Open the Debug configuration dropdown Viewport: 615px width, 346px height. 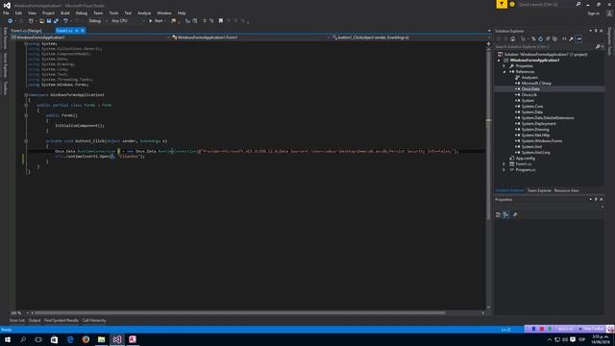click(x=97, y=21)
